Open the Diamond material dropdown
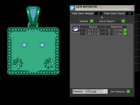Image resolution: width=140 pixels, height=105 pixels. [105, 91]
